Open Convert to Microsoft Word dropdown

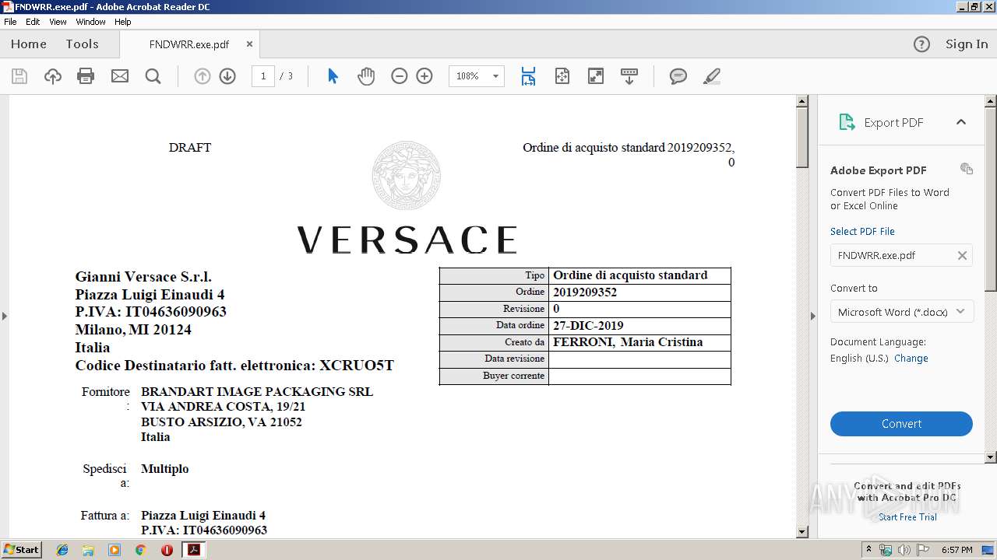(x=901, y=312)
